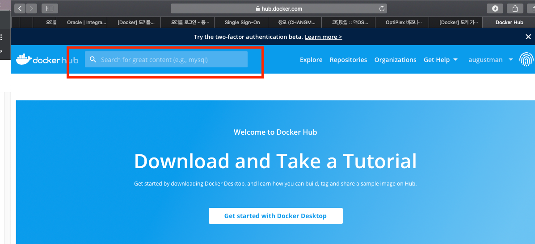Go to Repositories
535x244 pixels.
tap(348, 60)
